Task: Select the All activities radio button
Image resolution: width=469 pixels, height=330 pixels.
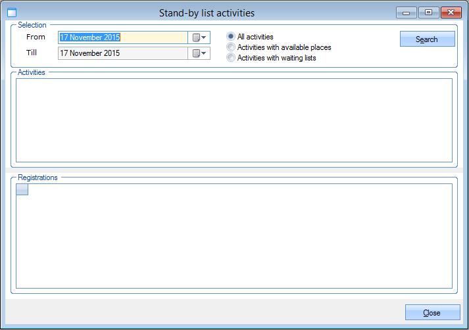Action: (x=231, y=37)
